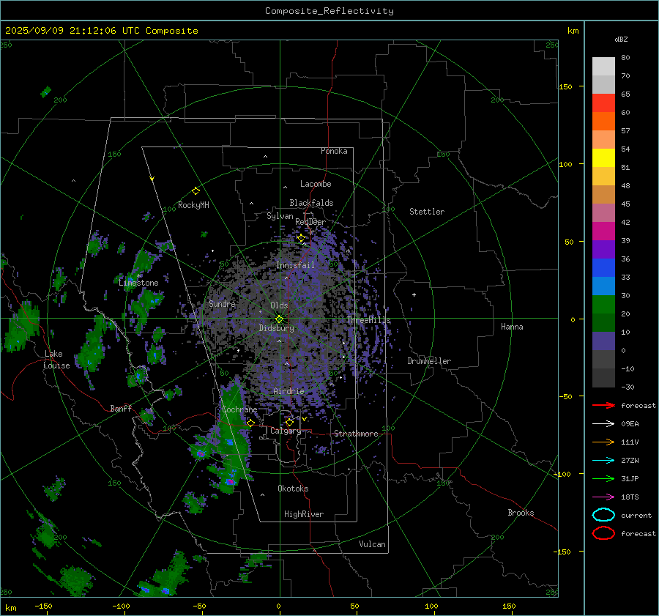Click the Strathmore city label
659x616 pixels.
point(356,434)
